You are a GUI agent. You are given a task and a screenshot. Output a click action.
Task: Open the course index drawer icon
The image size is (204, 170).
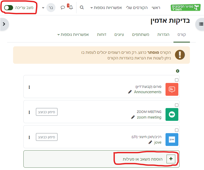pyautogui.click(x=200, y=24)
